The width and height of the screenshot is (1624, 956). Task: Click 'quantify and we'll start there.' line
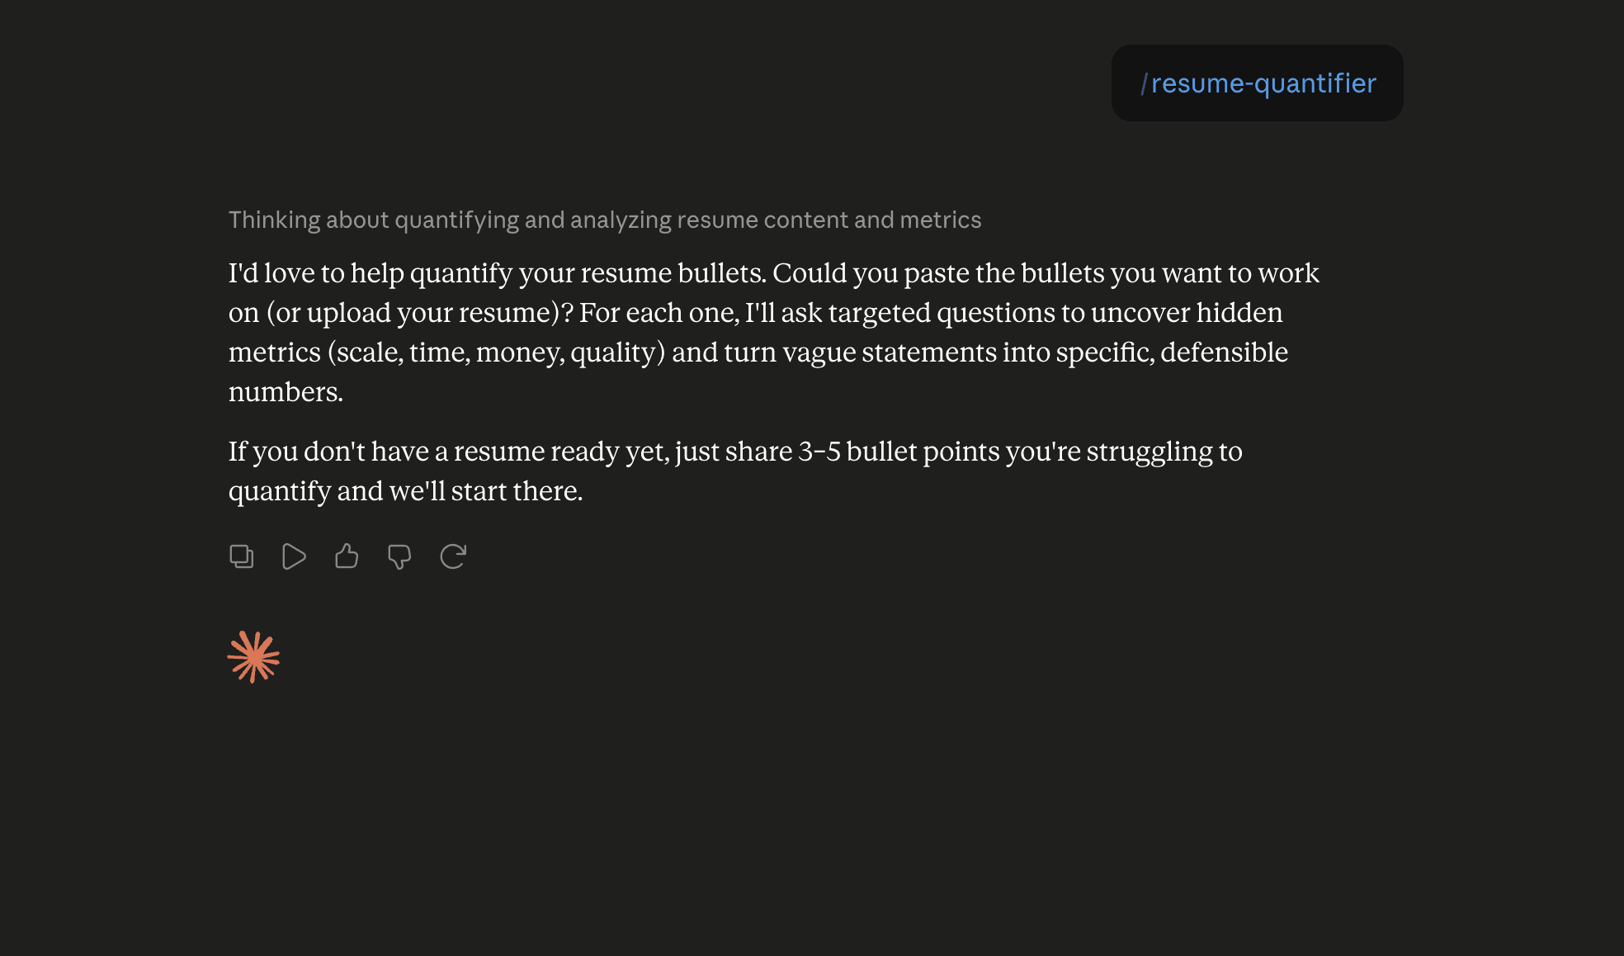point(405,491)
